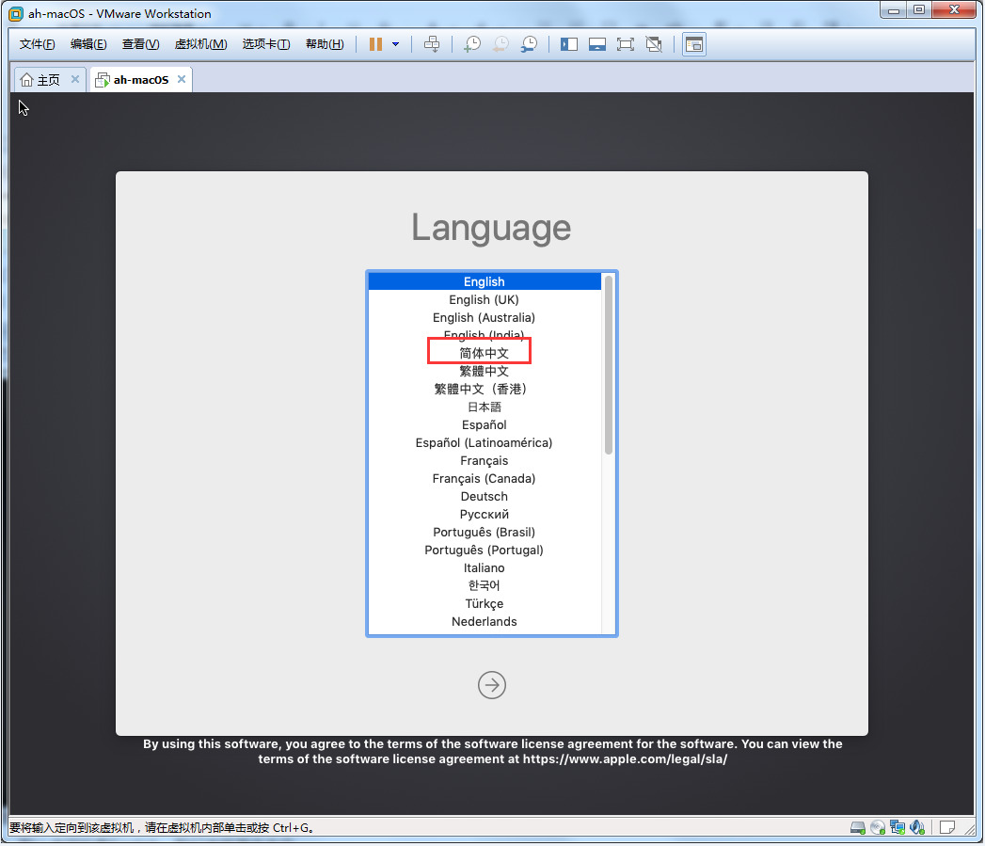This screenshot has height=846, width=985.
Task: Click the sound card status icon
Action: [917, 827]
